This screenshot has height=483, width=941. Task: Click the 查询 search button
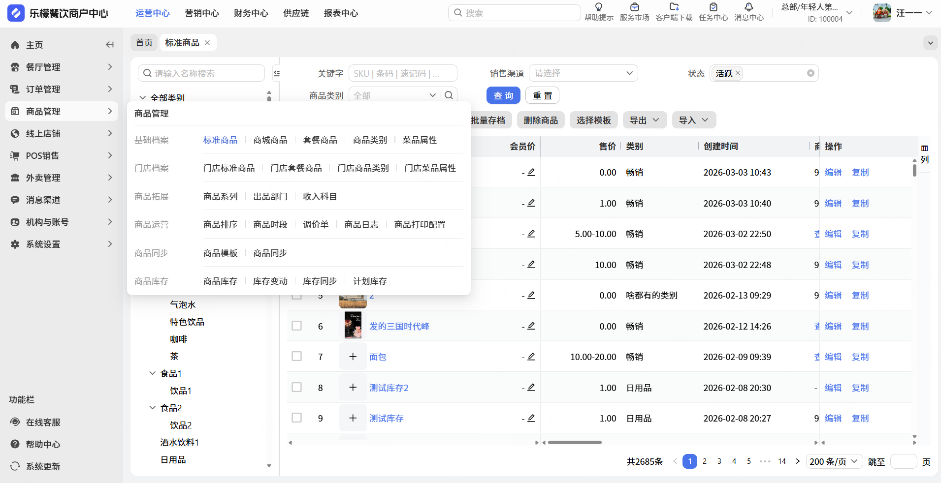(503, 95)
